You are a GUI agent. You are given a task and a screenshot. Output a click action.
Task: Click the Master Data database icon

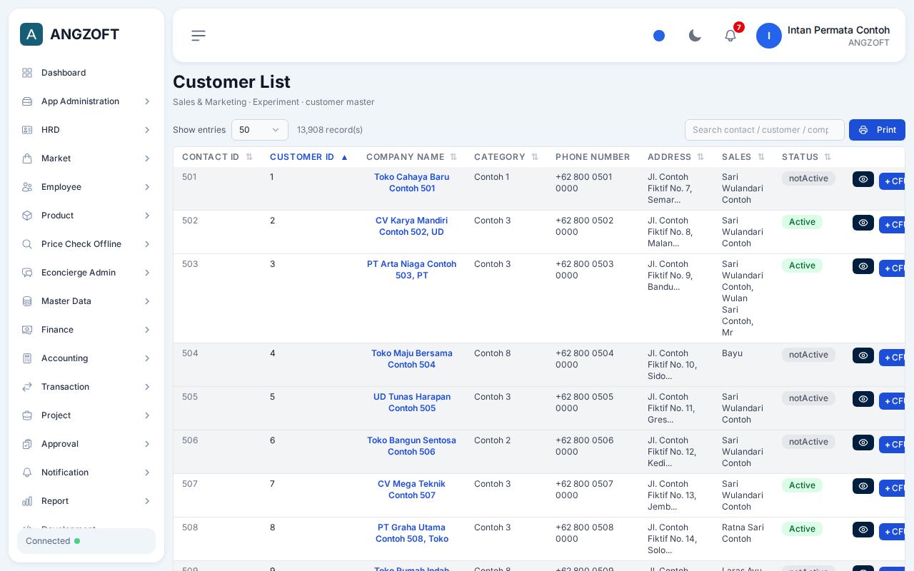pos(27,301)
